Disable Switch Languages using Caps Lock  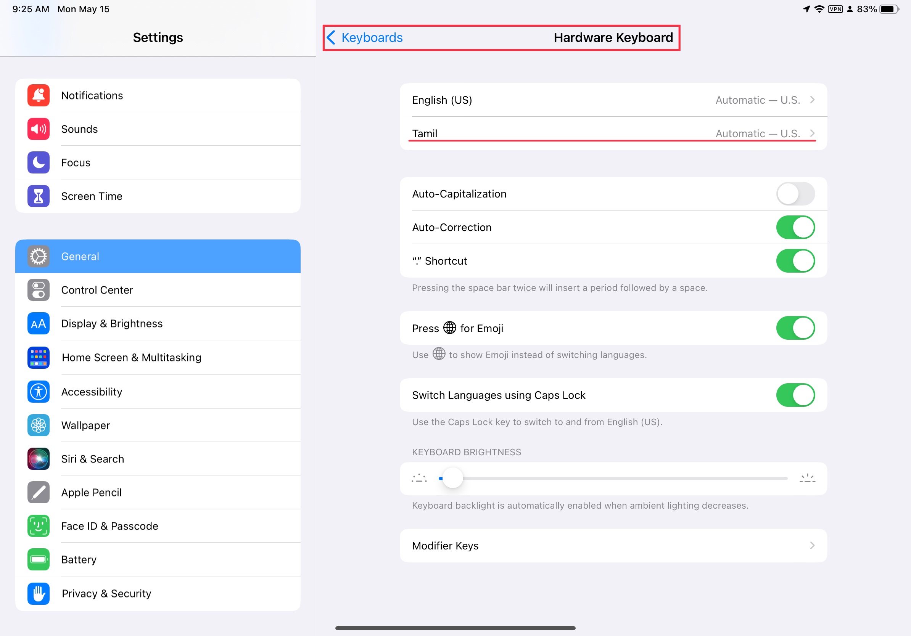tap(795, 395)
